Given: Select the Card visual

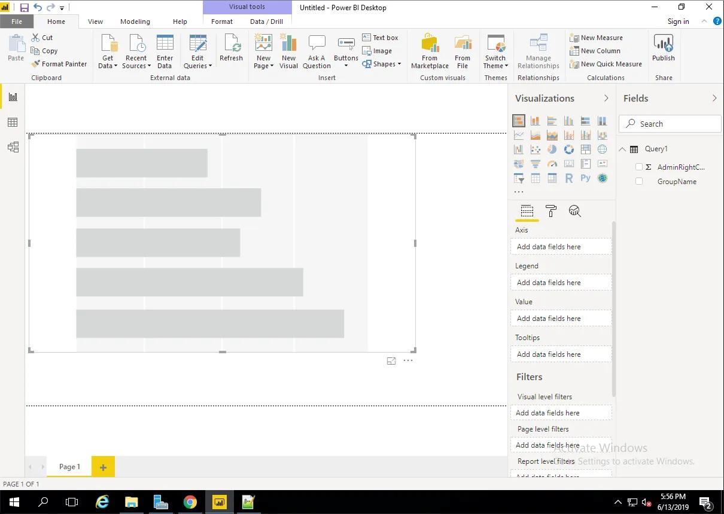Looking at the screenshot, I should [569, 164].
